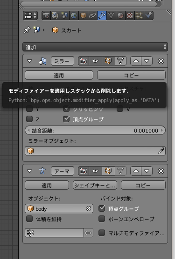This screenshot has height=259, width=175.
Task: Uncheck mirror 頂点グループ option
Action: coord(66,119)
